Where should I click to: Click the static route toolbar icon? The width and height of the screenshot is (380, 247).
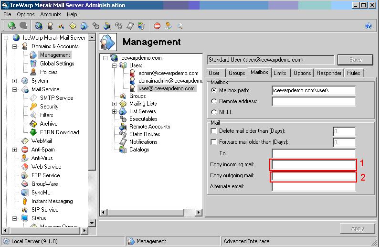pos(118,26)
